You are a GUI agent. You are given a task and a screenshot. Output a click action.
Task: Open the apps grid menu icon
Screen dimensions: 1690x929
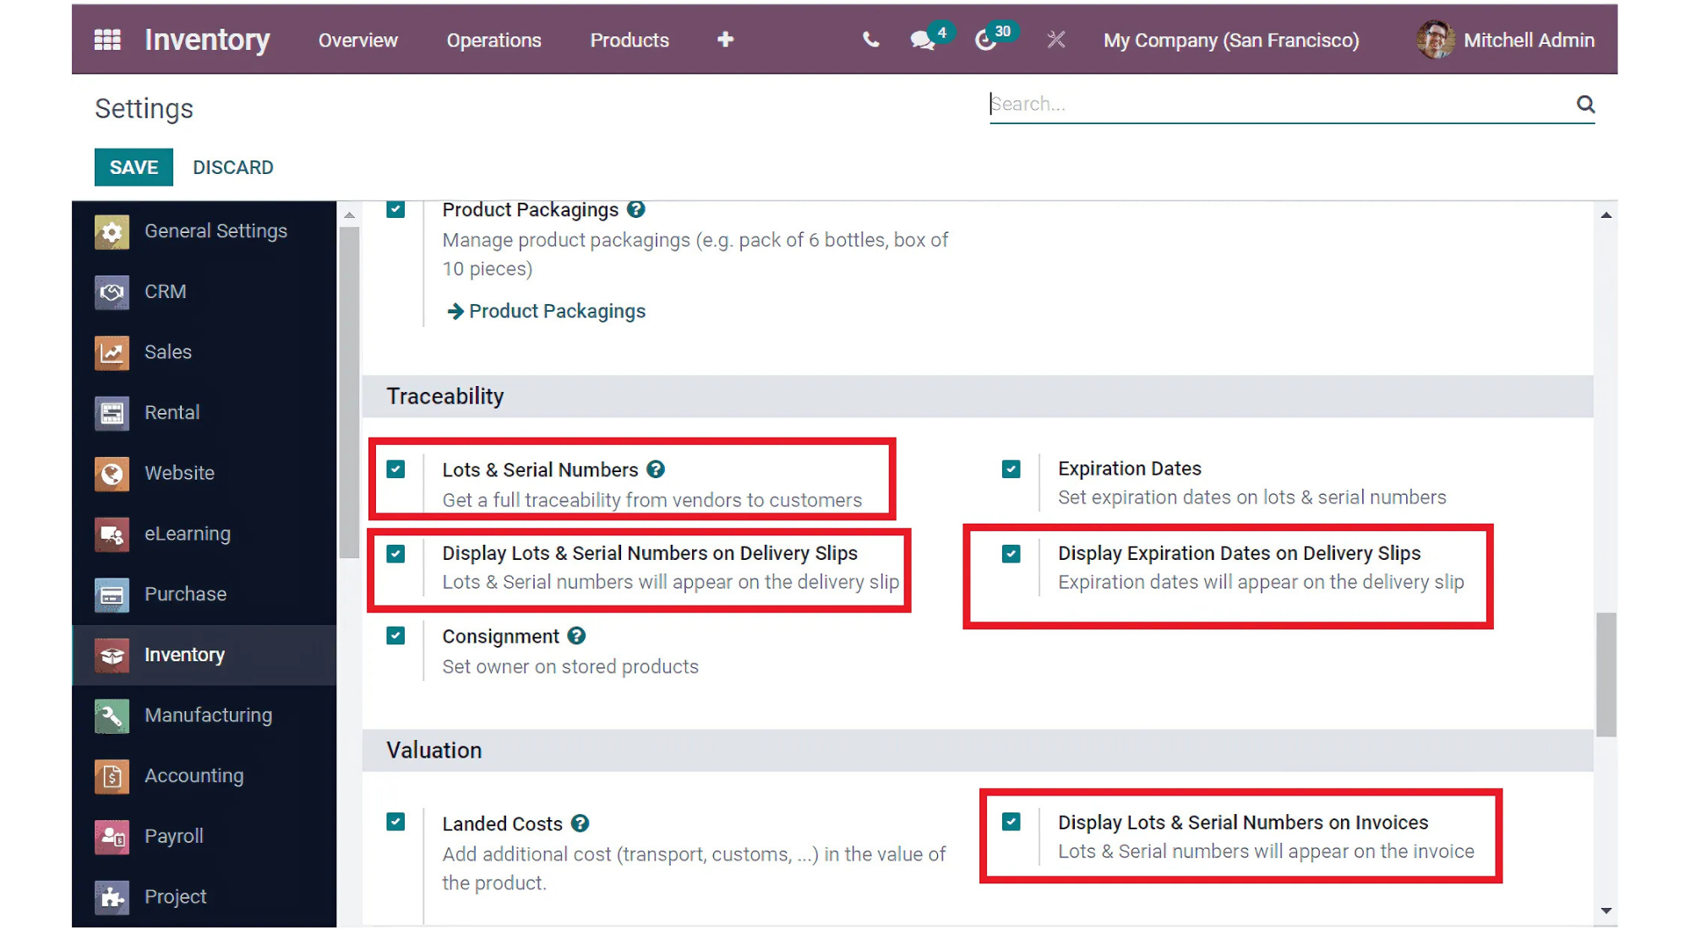107,40
